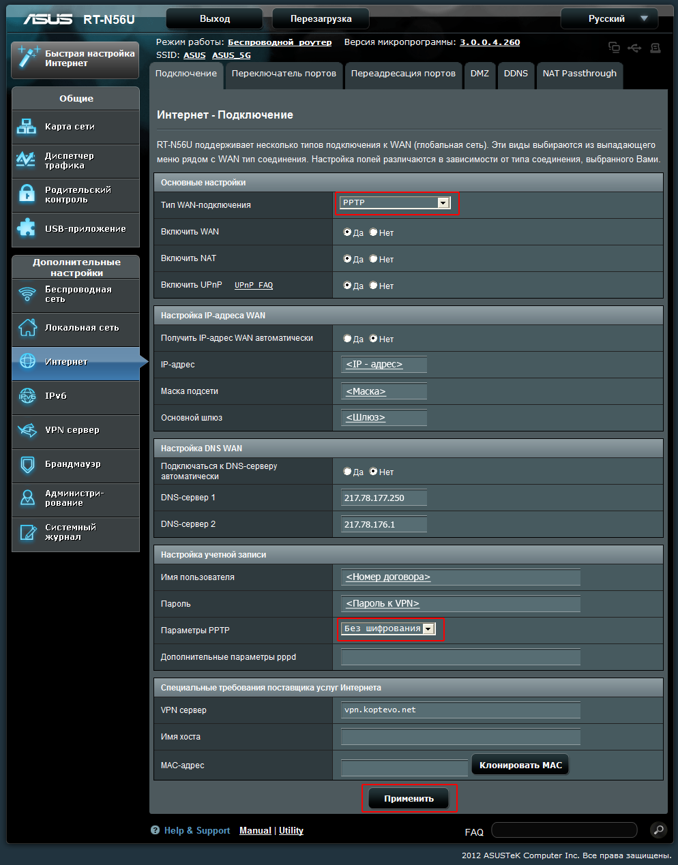The height and width of the screenshot is (865, 678).
Task: Select Нет for automatic WAN IP address
Action: tap(373, 338)
